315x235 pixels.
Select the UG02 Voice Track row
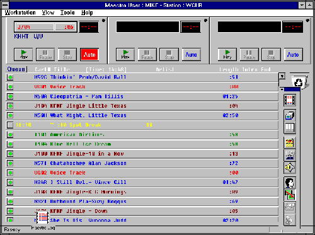pos(142,173)
